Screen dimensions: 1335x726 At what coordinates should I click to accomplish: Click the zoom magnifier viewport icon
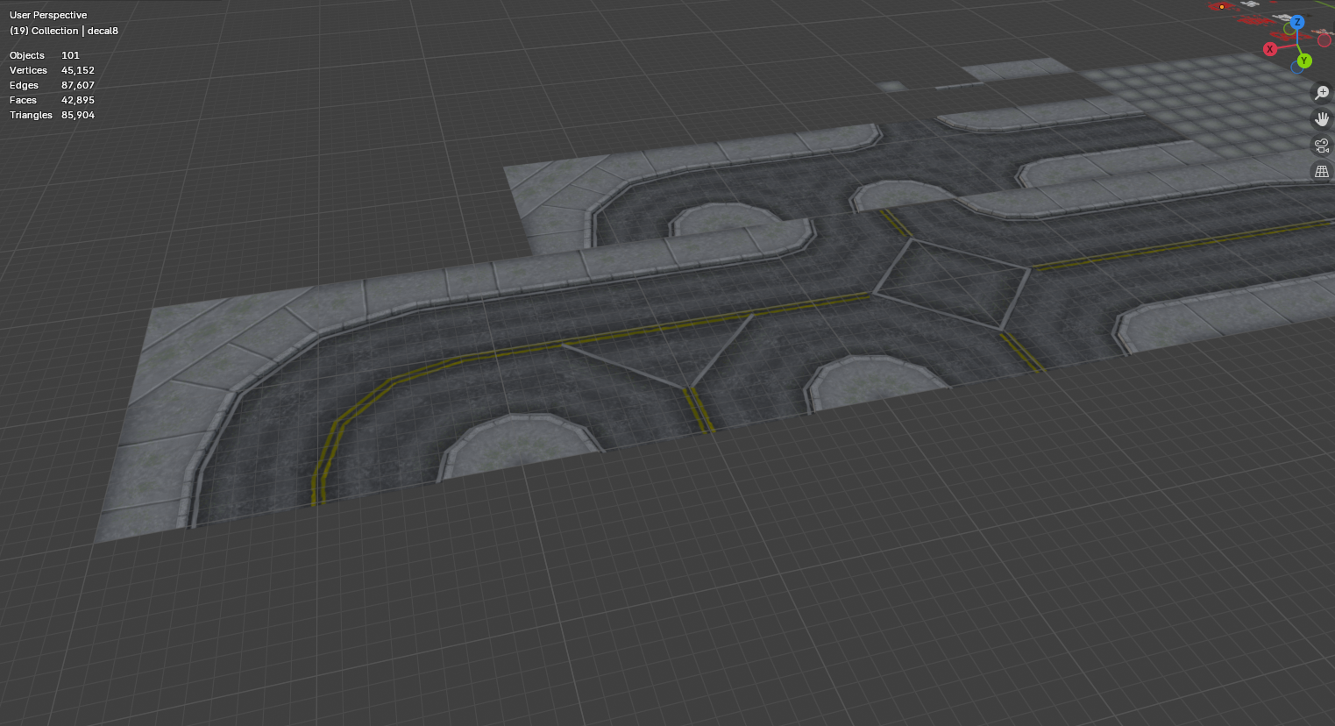(x=1322, y=93)
